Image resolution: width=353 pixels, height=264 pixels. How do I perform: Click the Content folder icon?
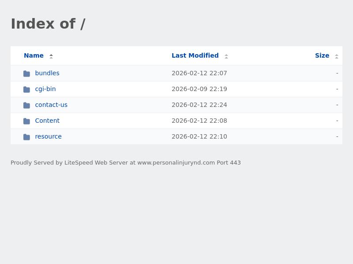pos(26,121)
